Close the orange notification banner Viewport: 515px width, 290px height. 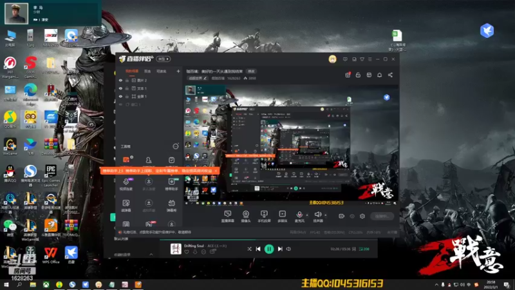(216, 171)
